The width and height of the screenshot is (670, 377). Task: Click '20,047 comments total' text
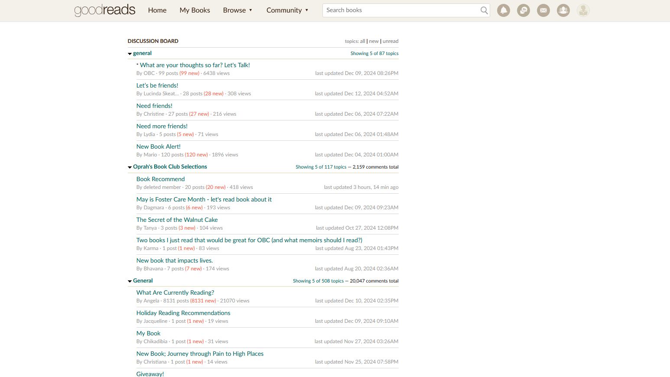pyautogui.click(x=374, y=281)
